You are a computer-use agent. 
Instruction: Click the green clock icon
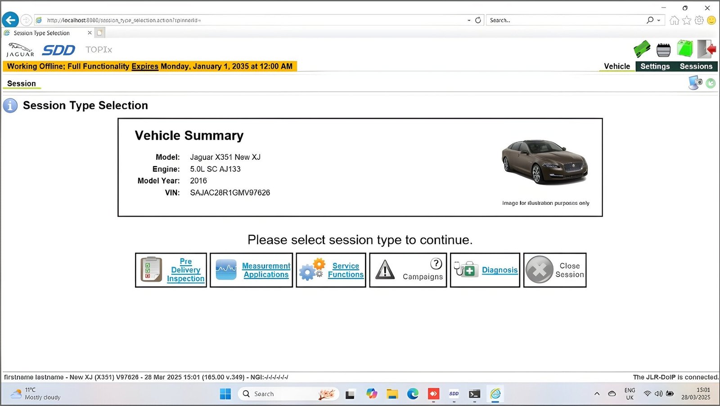[711, 83]
